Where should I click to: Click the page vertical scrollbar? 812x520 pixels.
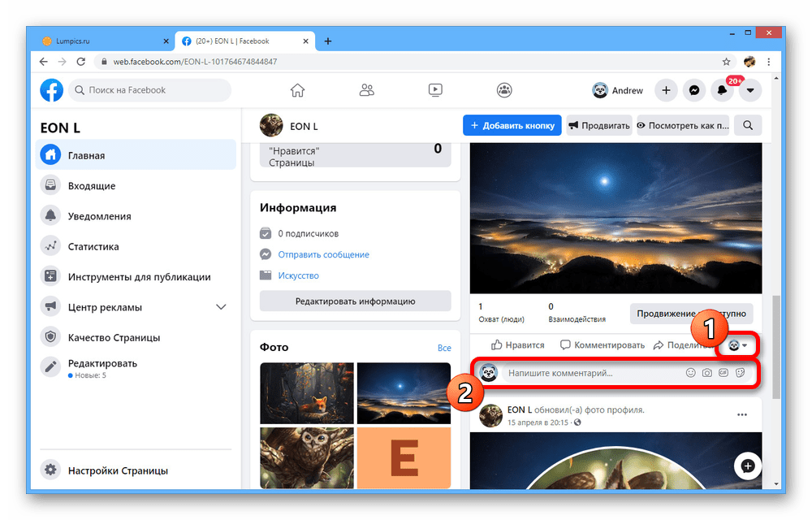point(775,347)
